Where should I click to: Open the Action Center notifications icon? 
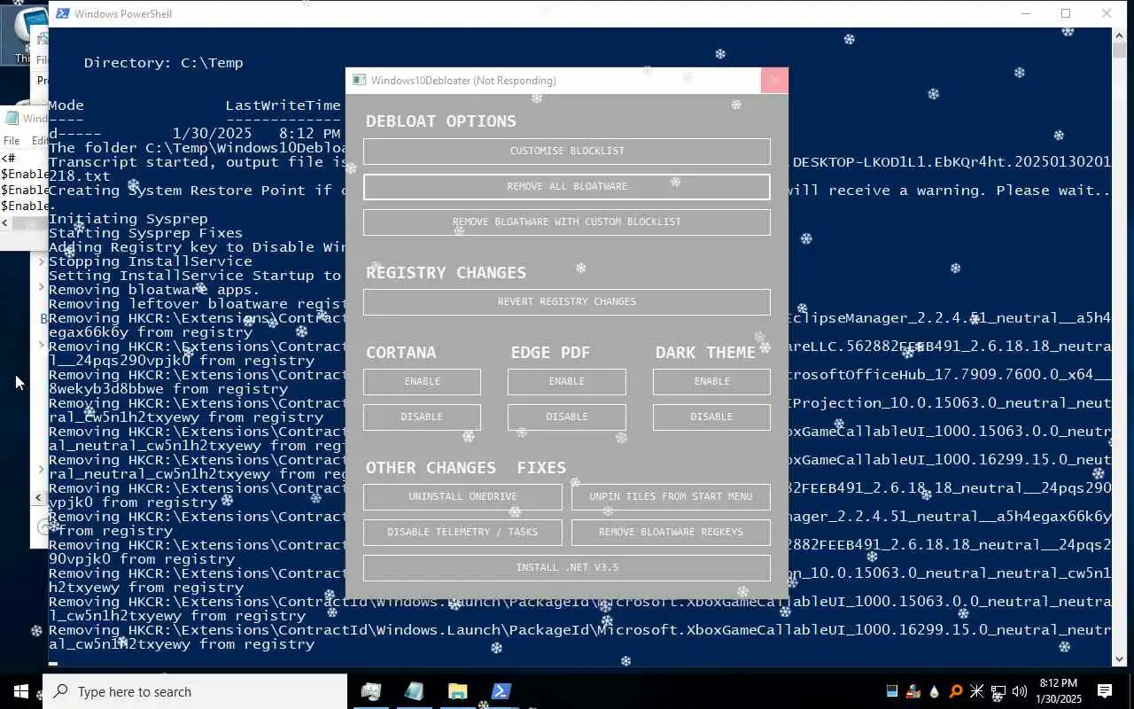[x=1105, y=691]
